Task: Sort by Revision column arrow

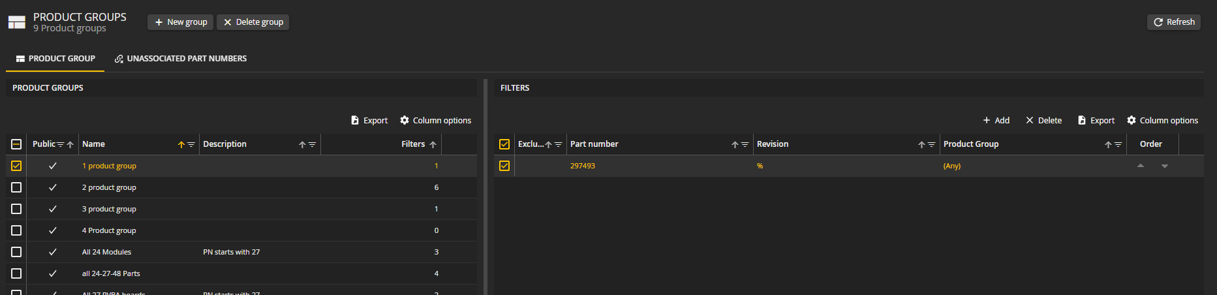Action: (921, 145)
